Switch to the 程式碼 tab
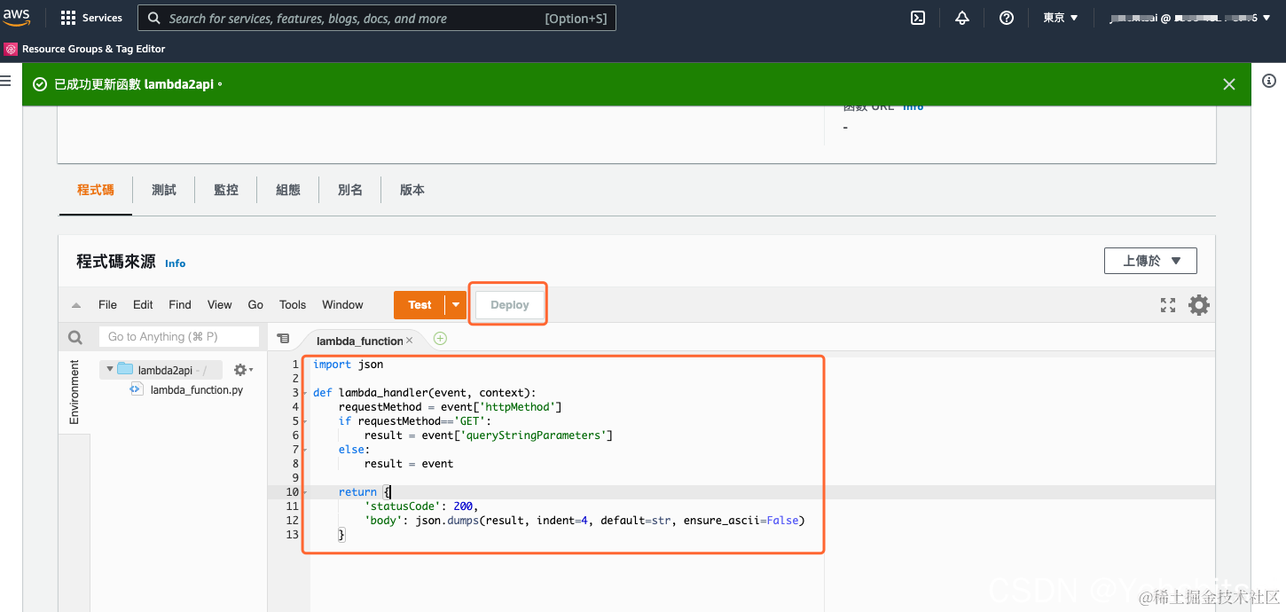 96,190
